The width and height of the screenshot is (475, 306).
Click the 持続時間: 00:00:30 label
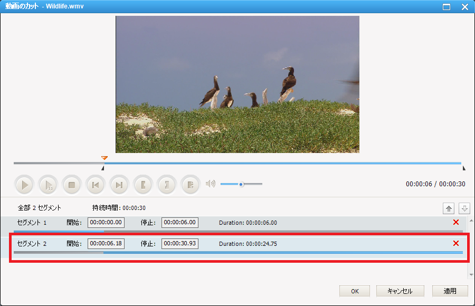[119, 208]
